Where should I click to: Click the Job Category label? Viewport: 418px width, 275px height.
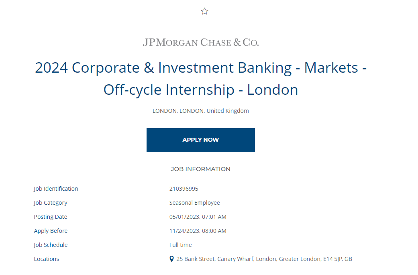pos(51,203)
